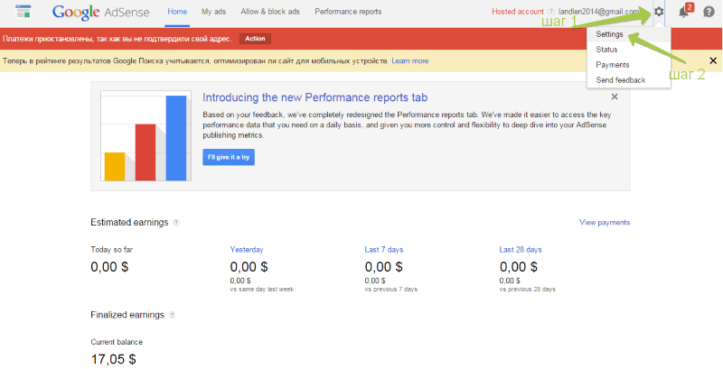Select Status from the dropdown menu
The image size is (723, 369).
pyautogui.click(x=607, y=50)
